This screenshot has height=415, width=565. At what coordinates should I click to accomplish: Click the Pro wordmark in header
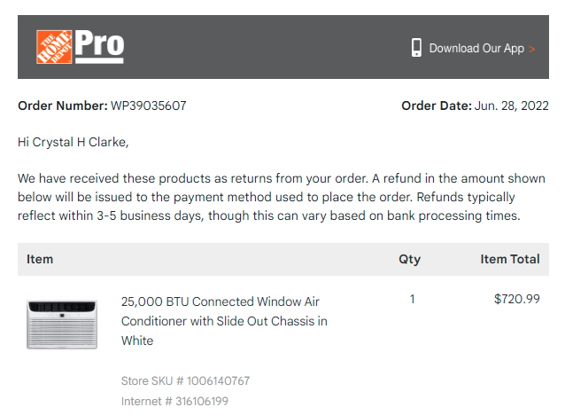tap(99, 46)
